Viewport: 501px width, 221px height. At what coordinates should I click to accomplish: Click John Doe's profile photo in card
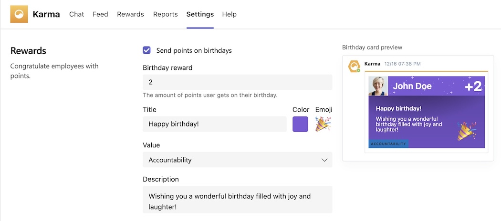pos(378,86)
